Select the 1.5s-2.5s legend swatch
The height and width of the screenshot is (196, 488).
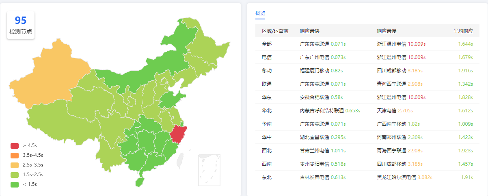point(15,175)
